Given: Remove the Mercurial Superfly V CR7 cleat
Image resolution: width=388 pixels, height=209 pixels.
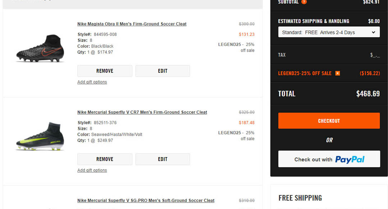Looking at the screenshot, I should [105, 159].
